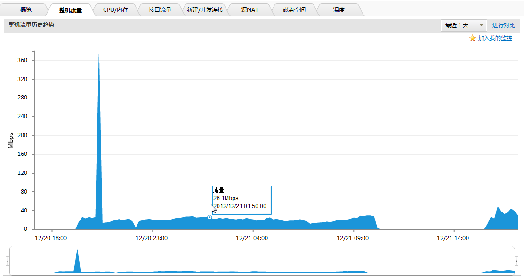
Task: Open the CPU/内存 tab
Action: point(115,9)
